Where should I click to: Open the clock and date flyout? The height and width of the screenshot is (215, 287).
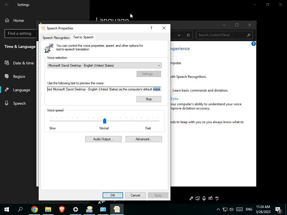pyautogui.click(x=263, y=209)
